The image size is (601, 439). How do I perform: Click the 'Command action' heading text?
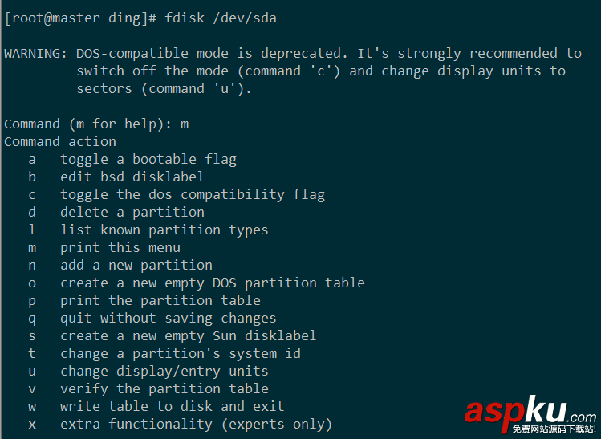tap(60, 141)
